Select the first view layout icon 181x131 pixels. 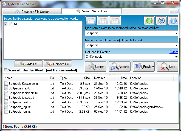[90, 21]
